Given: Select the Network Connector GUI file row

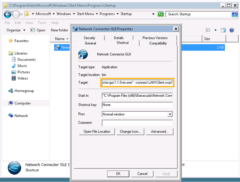Looking at the screenshot, I should 139,47.
